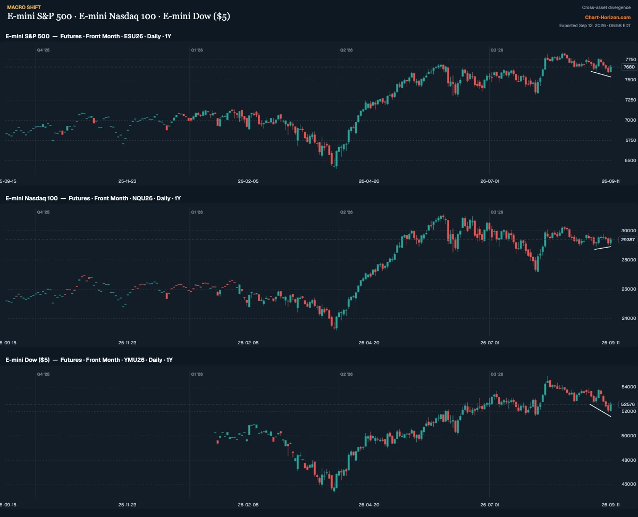638x517 pixels.
Task: Click the 25-11-23 date under the S&P 500 chart
Action: point(128,181)
